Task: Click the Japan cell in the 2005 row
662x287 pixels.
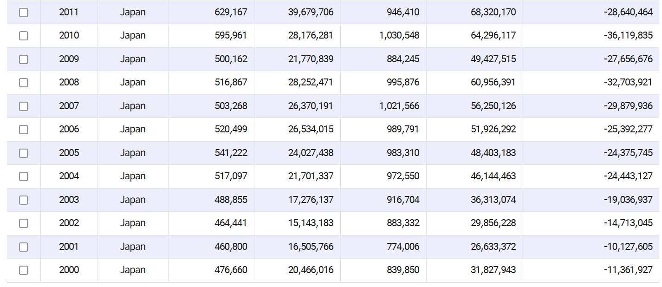Action: click(133, 153)
